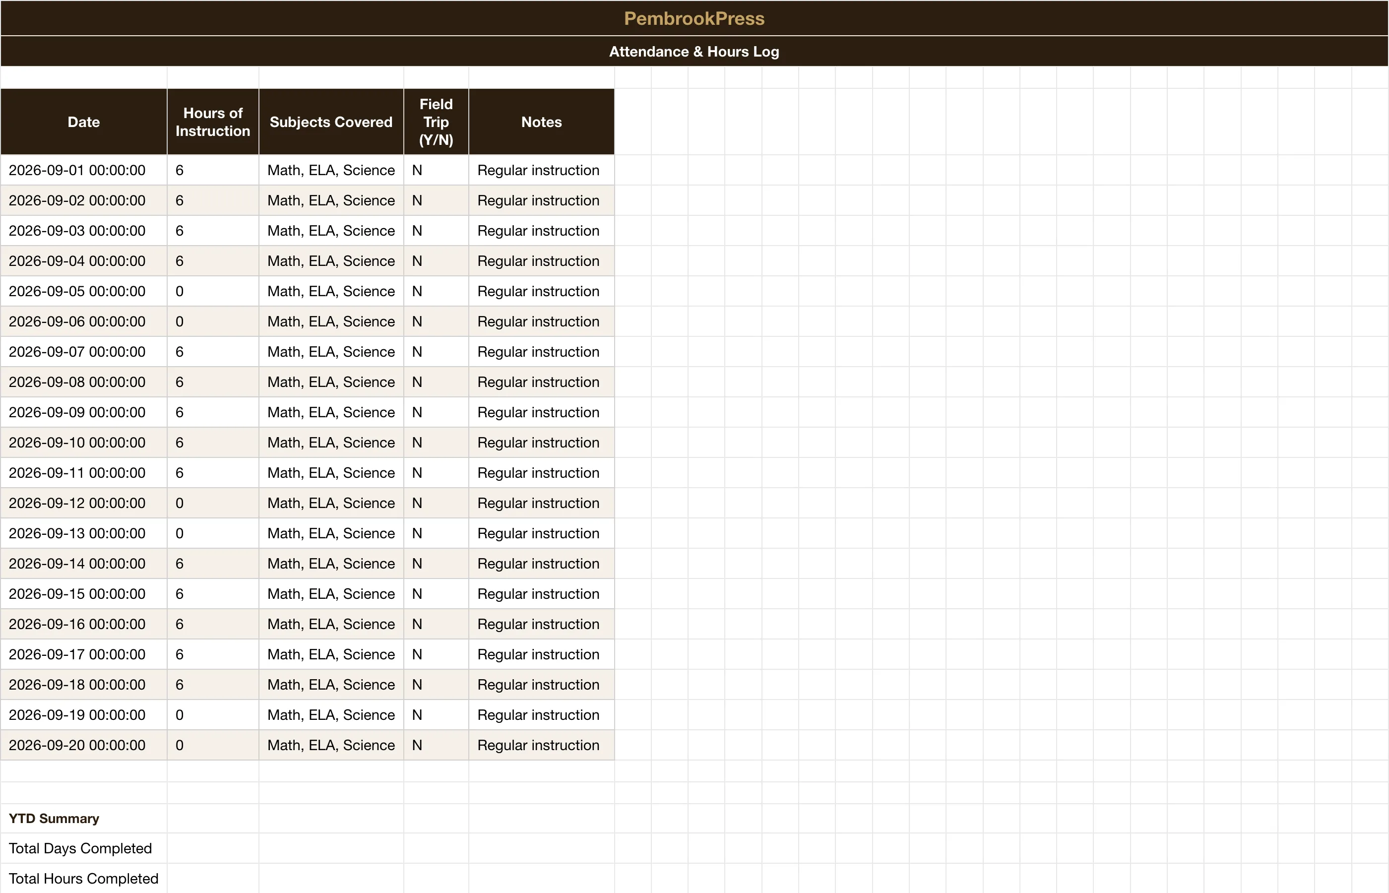1389x893 pixels.
Task: Select empty value cell beside Total Hours Completed
Action: point(213,879)
